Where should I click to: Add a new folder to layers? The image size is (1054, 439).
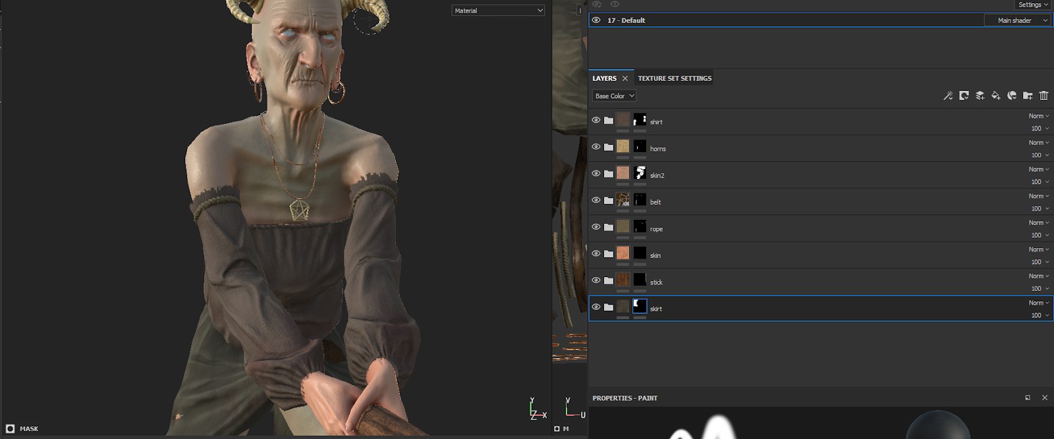[x=1028, y=96]
